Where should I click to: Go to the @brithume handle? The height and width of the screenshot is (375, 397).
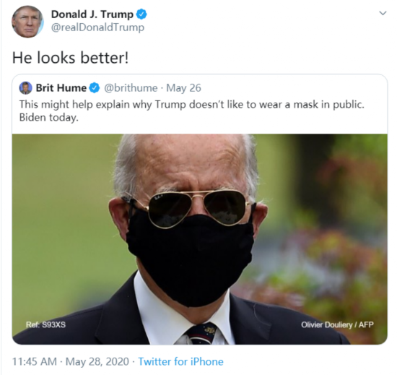point(131,88)
